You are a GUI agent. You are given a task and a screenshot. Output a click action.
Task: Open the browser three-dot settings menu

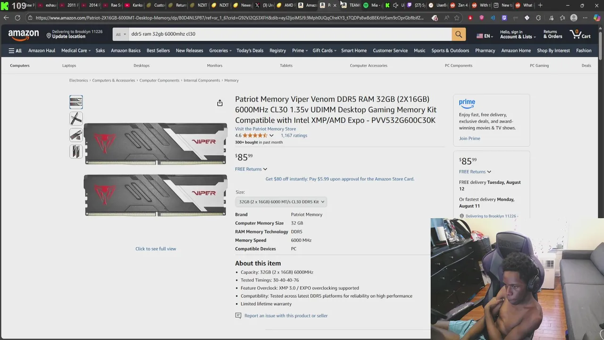click(x=586, y=18)
